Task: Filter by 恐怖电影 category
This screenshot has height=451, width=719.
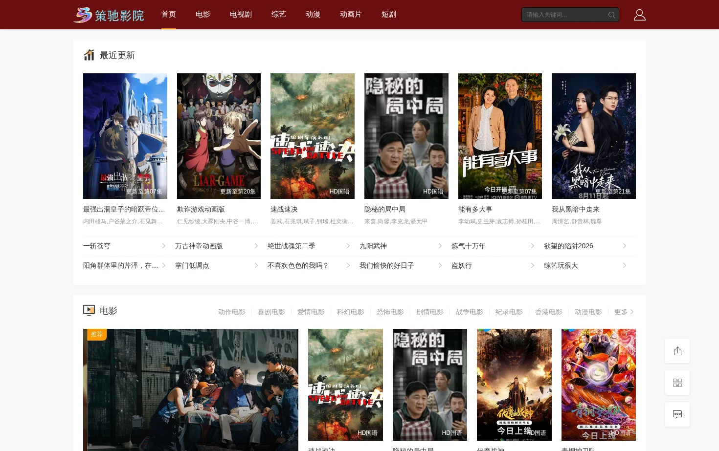Action: pos(390,312)
